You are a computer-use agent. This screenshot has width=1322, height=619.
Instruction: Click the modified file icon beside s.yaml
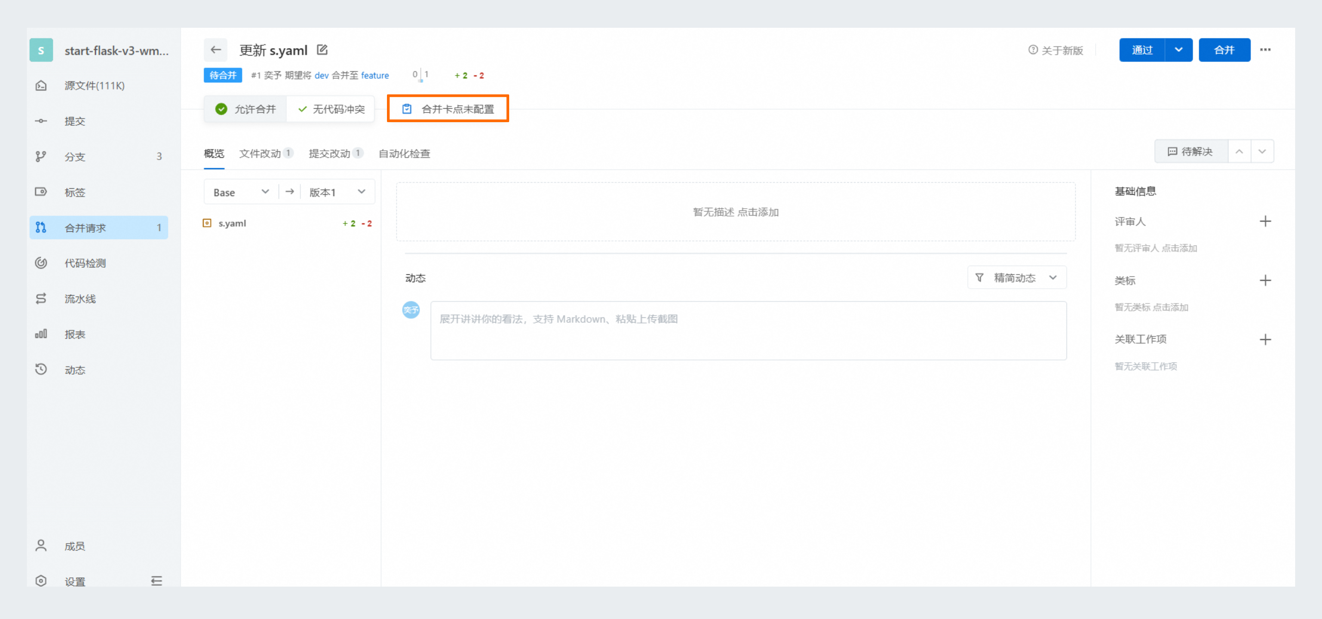click(207, 223)
